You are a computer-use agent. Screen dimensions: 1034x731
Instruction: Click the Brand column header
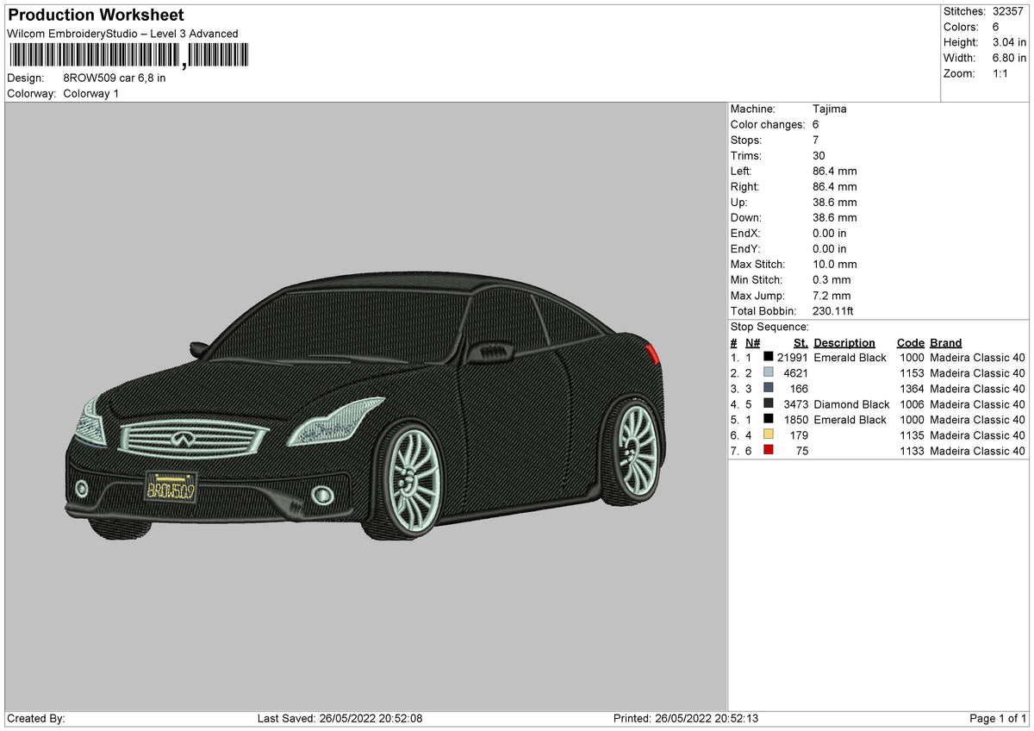[946, 342]
